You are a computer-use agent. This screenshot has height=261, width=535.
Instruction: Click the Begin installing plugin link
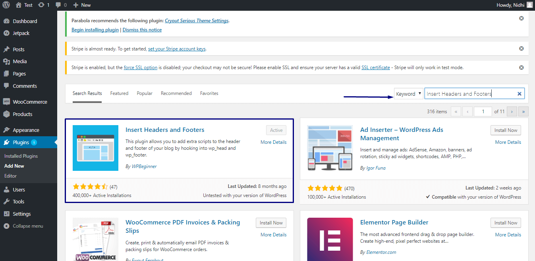(95, 29)
